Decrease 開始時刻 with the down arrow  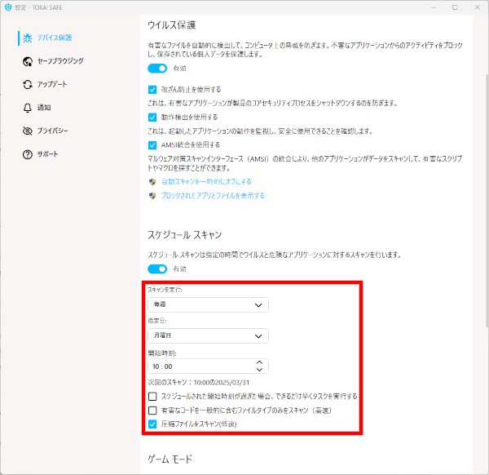[259, 370]
